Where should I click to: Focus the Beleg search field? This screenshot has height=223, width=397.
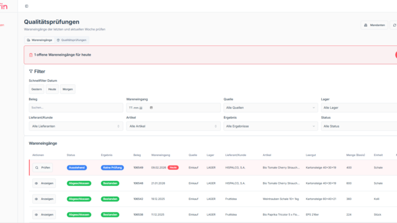[x=76, y=108]
